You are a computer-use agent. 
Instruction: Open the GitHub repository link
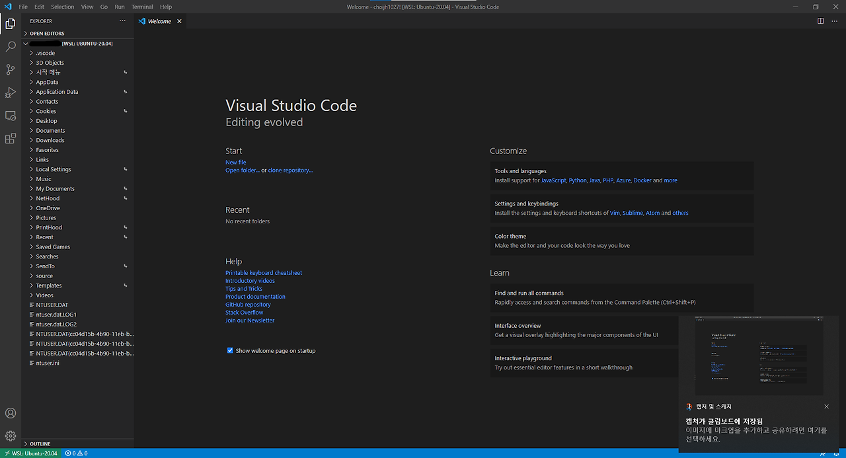[x=248, y=305]
